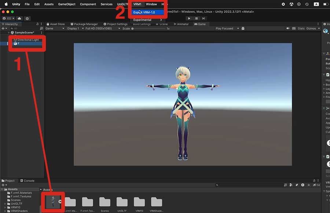
Task: Open the Services menu
Action: [x=106, y=4]
